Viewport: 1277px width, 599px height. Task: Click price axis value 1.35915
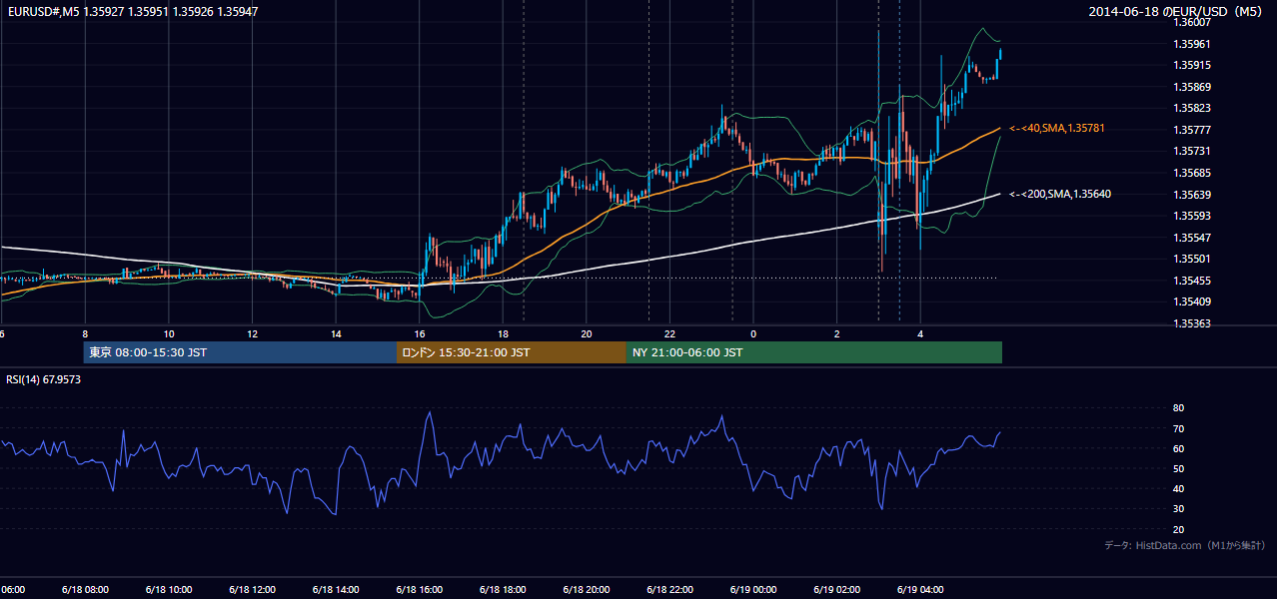point(1191,65)
